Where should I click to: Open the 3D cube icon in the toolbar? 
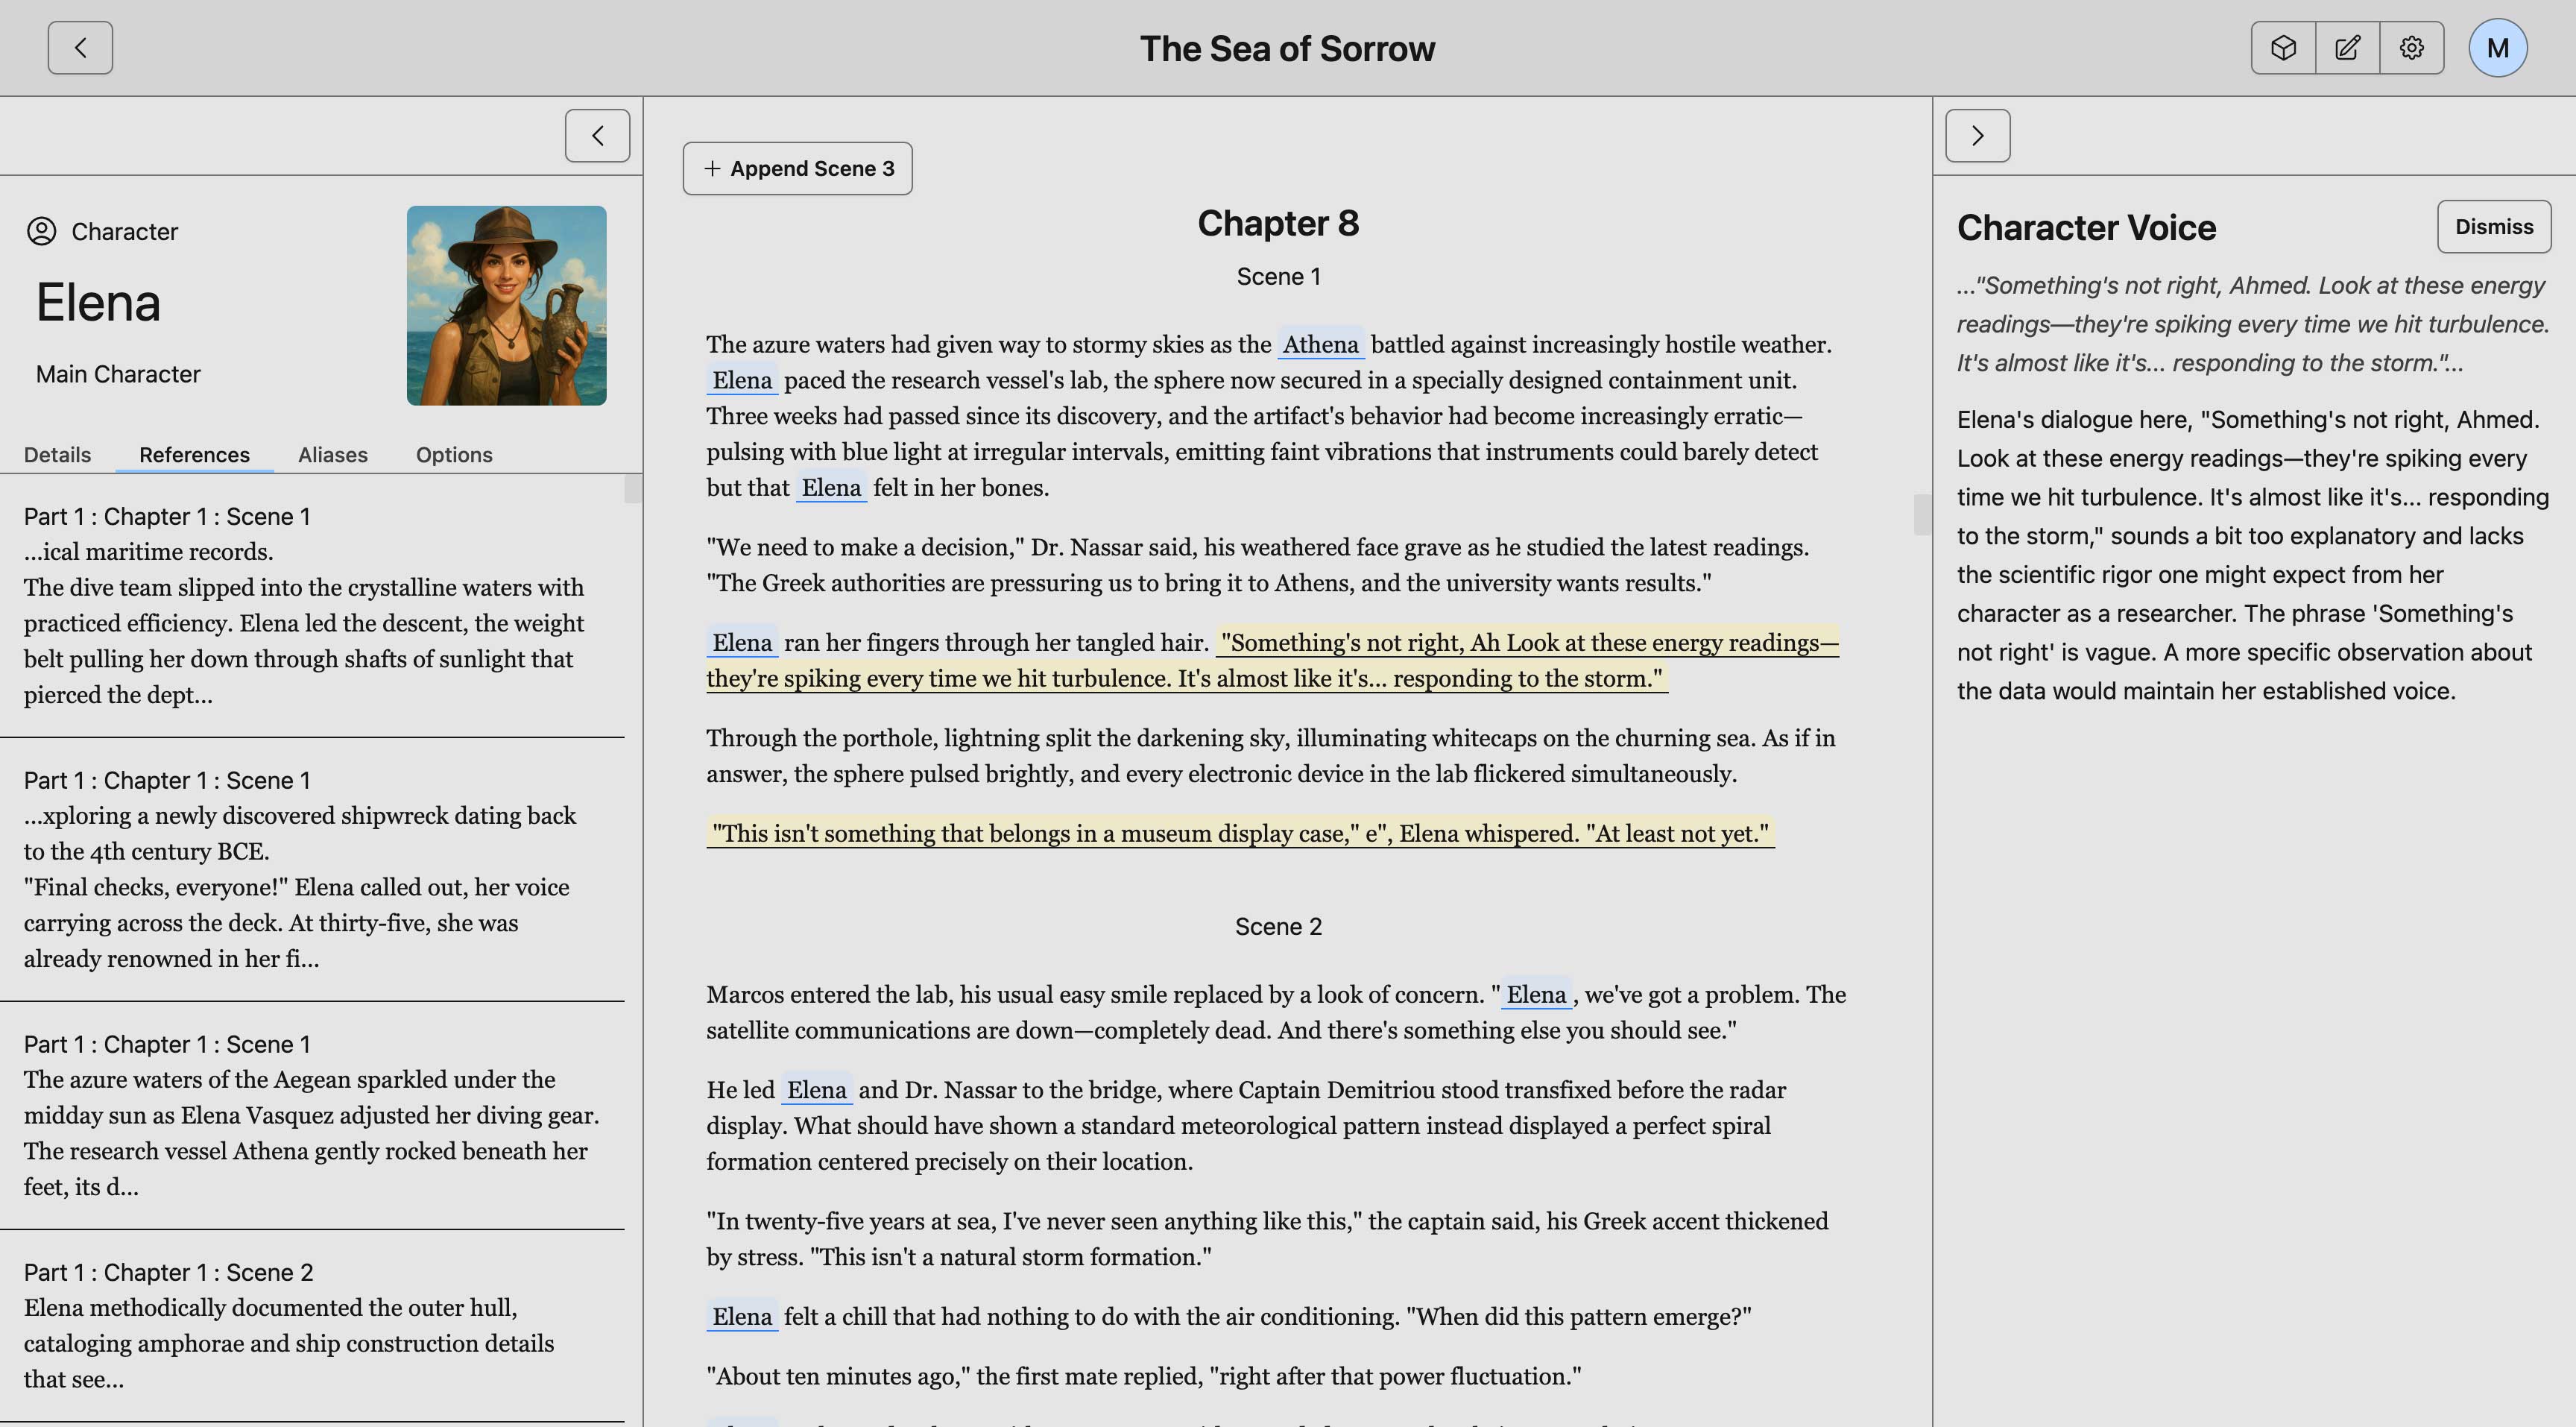(2283, 48)
